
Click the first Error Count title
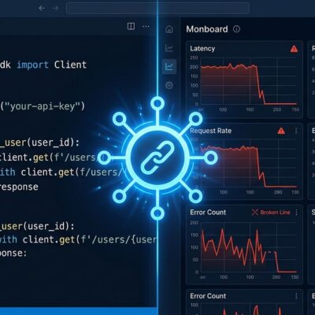pyautogui.click(x=208, y=212)
